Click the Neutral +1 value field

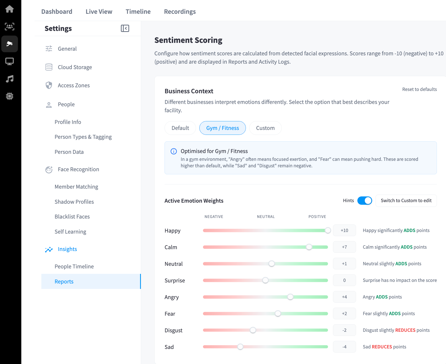pyautogui.click(x=344, y=264)
